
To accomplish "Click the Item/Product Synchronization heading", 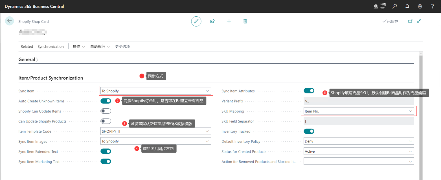I will click(51, 78).
